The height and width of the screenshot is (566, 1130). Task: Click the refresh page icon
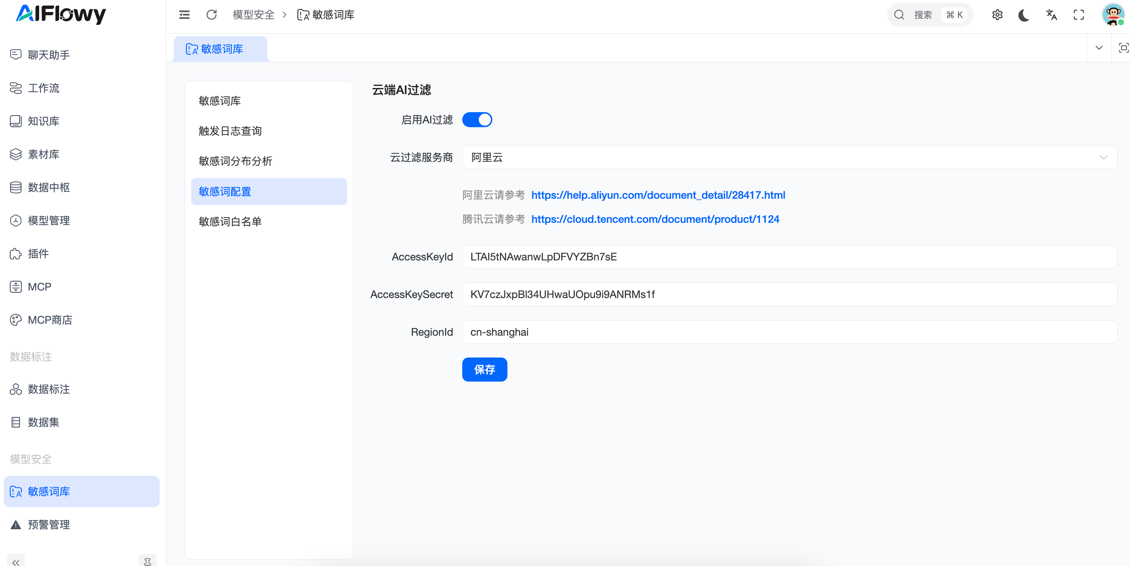pos(212,15)
